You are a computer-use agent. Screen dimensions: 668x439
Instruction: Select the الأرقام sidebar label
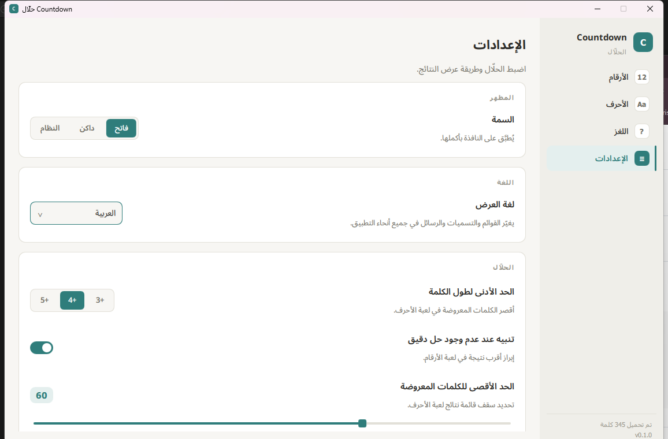[618, 77]
